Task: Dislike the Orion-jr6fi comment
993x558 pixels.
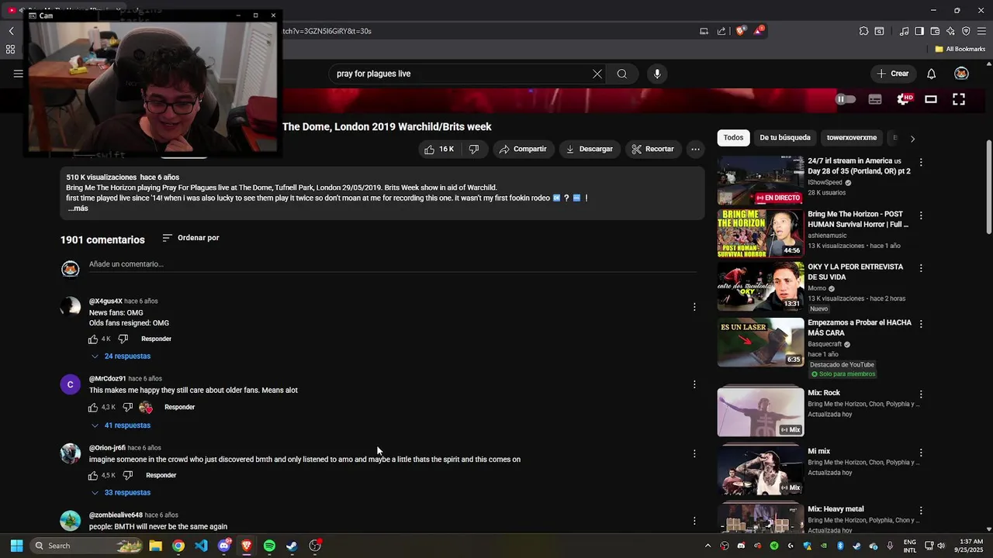Action: coord(128,476)
